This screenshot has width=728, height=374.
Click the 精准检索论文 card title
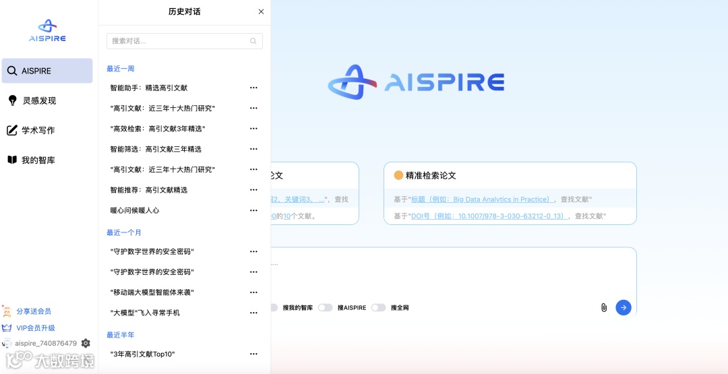point(431,175)
